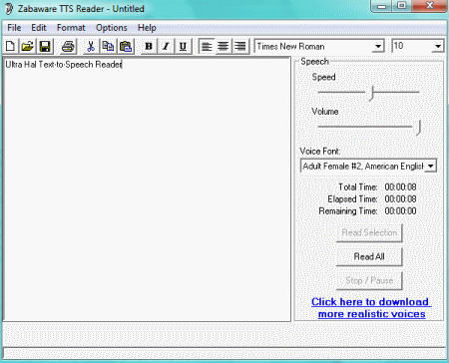Image resolution: width=449 pixels, height=363 pixels.
Task: Open the font size dropdown showing 10
Action: pos(438,47)
